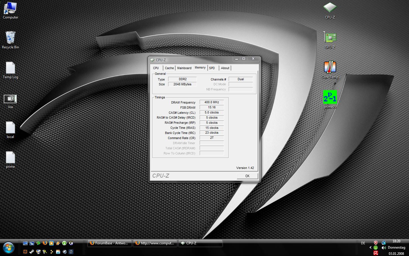Image resolution: width=409 pixels, height=256 pixels.
Task: Minimize the CPU-Z window
Action: [x=236, y=59]
